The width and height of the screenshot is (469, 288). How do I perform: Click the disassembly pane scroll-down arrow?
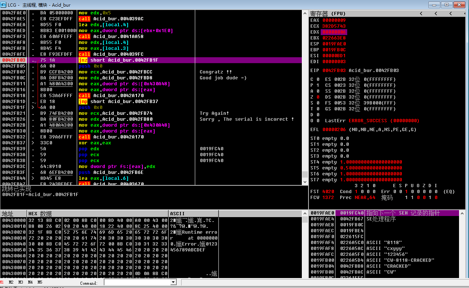click(x=305, y=182)
